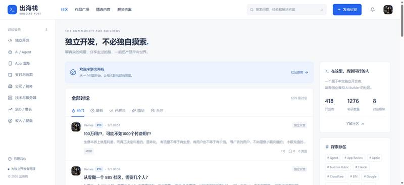Viewport: 404px width, 185px height.
Task: Open the 精选内容 nav item
Action: pyautogui.click(x=103, y=10)
